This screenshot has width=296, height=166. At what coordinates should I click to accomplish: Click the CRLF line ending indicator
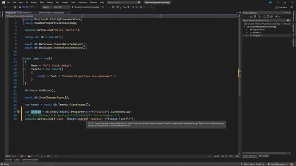[237, 156]
